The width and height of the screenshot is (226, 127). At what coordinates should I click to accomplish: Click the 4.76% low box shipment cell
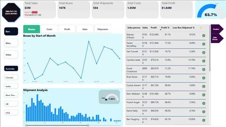click(x=192, y=111)
